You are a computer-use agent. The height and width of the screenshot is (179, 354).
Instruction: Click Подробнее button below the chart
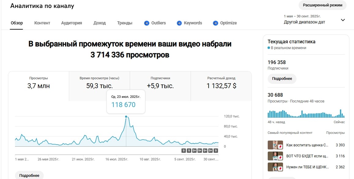[29, 176]
